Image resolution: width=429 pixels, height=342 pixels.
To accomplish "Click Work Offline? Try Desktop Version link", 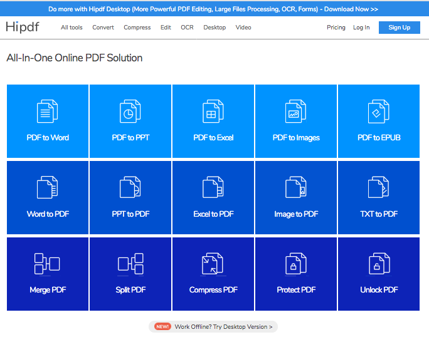I will pyautogui.click(x=223, y=327).
